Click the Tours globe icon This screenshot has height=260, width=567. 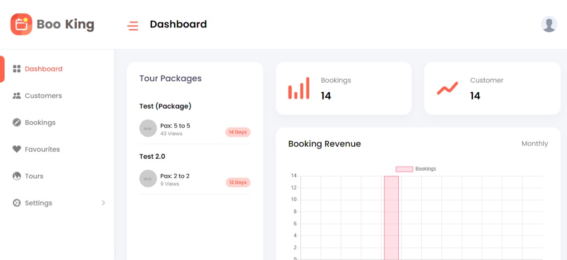[x=17, y=176]
